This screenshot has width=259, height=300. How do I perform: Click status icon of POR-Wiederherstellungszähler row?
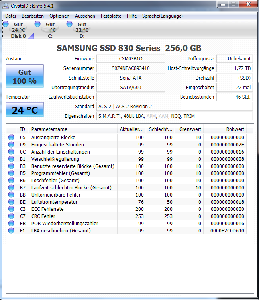11,223
